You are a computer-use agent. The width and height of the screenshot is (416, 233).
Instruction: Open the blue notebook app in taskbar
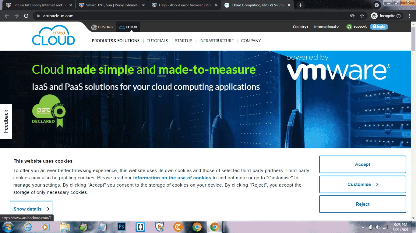(102, 227)
